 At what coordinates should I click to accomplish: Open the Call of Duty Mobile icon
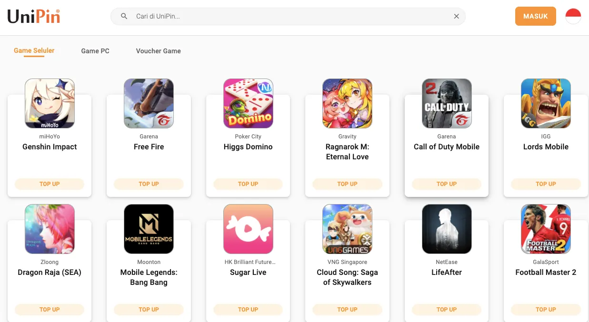click(447, 103)
